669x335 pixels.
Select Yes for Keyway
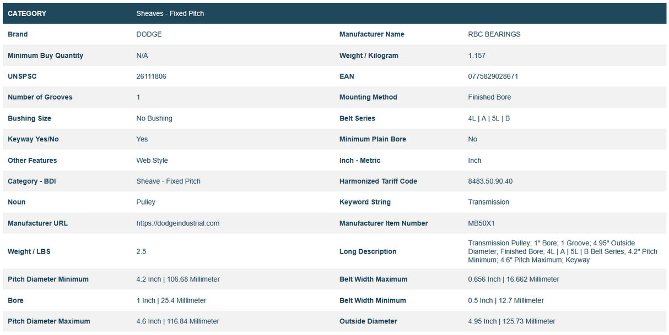click(142, 139)
